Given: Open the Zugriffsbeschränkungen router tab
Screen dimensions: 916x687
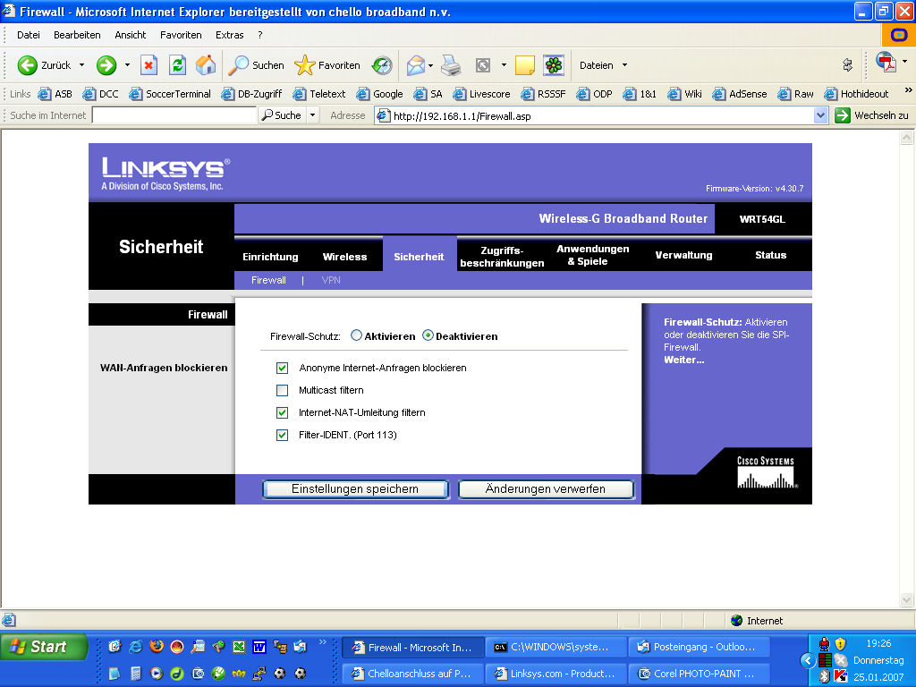Looking at the screenshot, I should (x=502, y=257).
